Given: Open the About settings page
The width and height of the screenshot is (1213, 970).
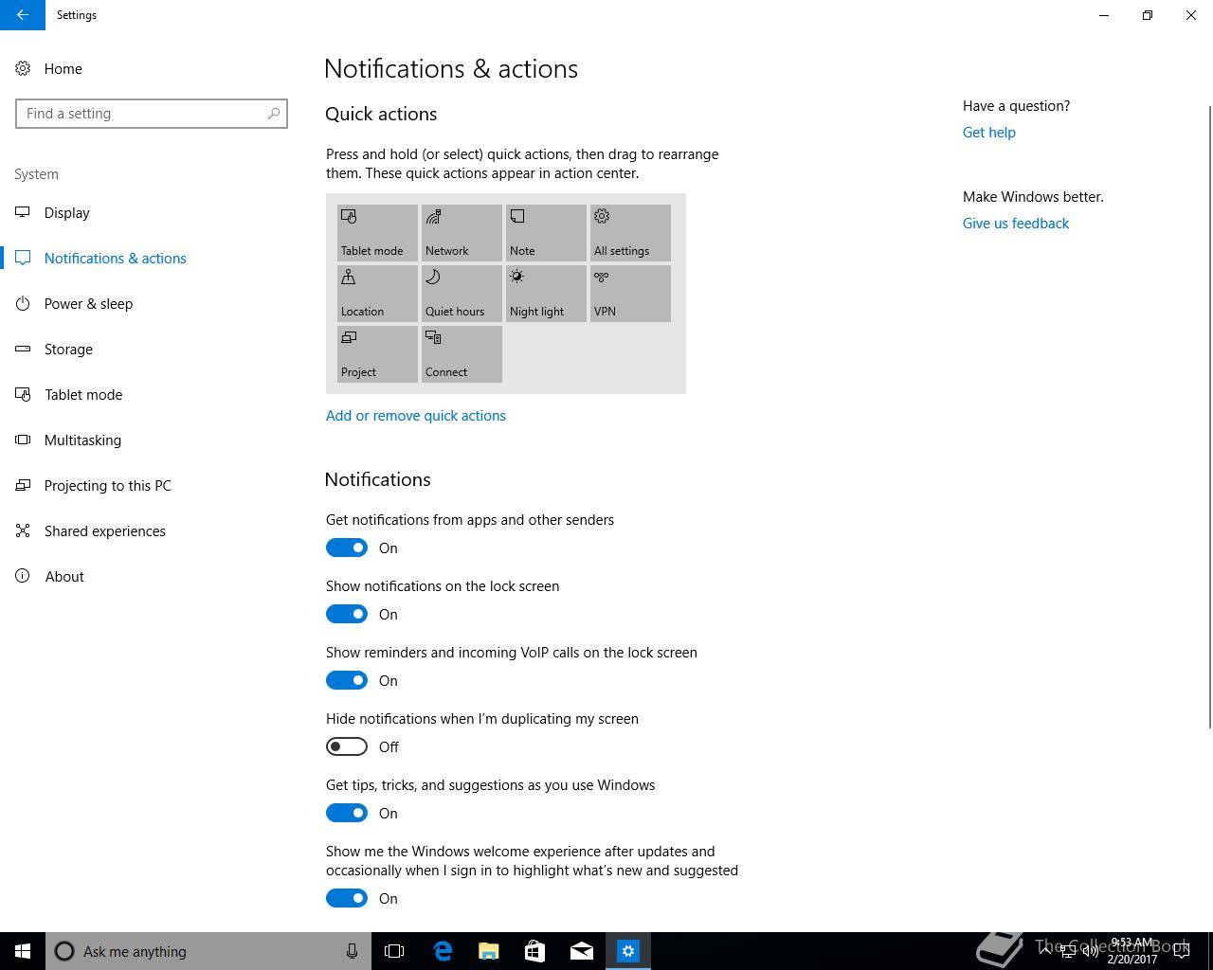Looking at the screenshot, I should click(152, 576).
